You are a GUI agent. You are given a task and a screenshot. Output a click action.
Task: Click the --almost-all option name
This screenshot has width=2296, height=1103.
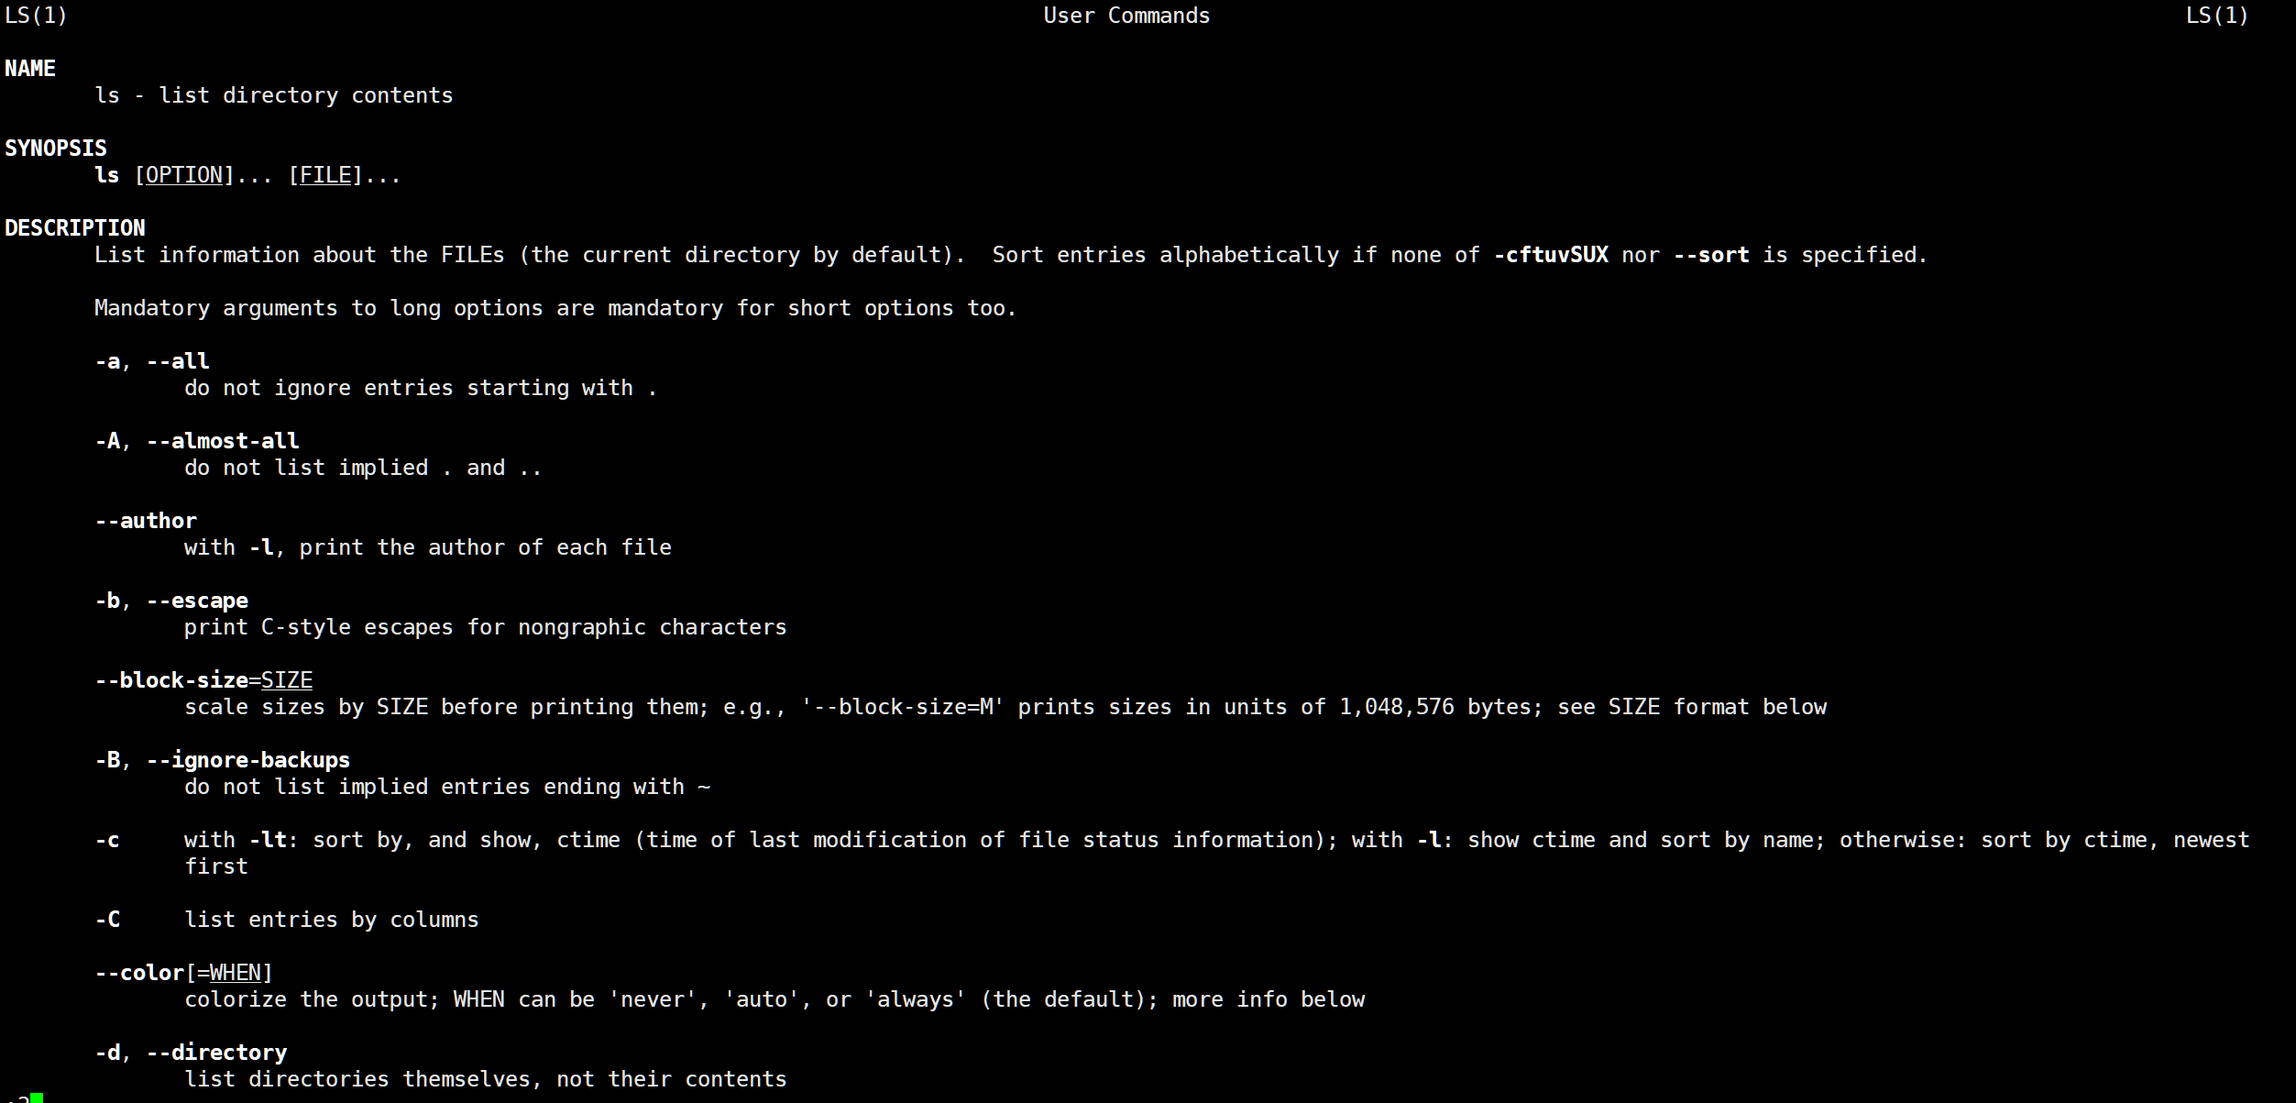pos(223,441)
